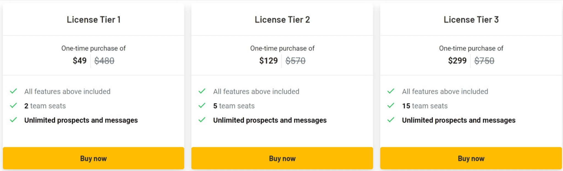Viewport: 563px width, 171px height.
Task: Click the crossed-out $480 original price
Action: click(104, 61)
